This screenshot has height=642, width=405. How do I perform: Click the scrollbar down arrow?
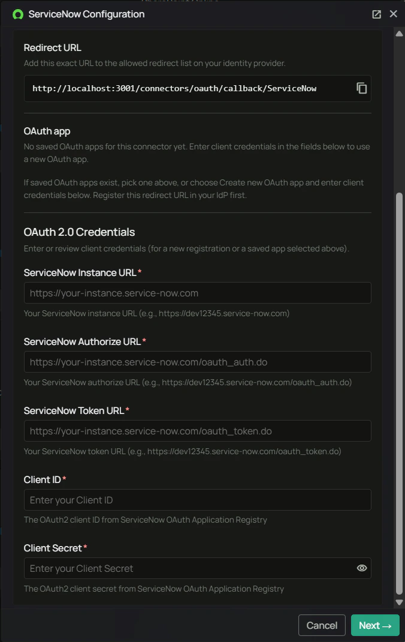tap(399, 602)
